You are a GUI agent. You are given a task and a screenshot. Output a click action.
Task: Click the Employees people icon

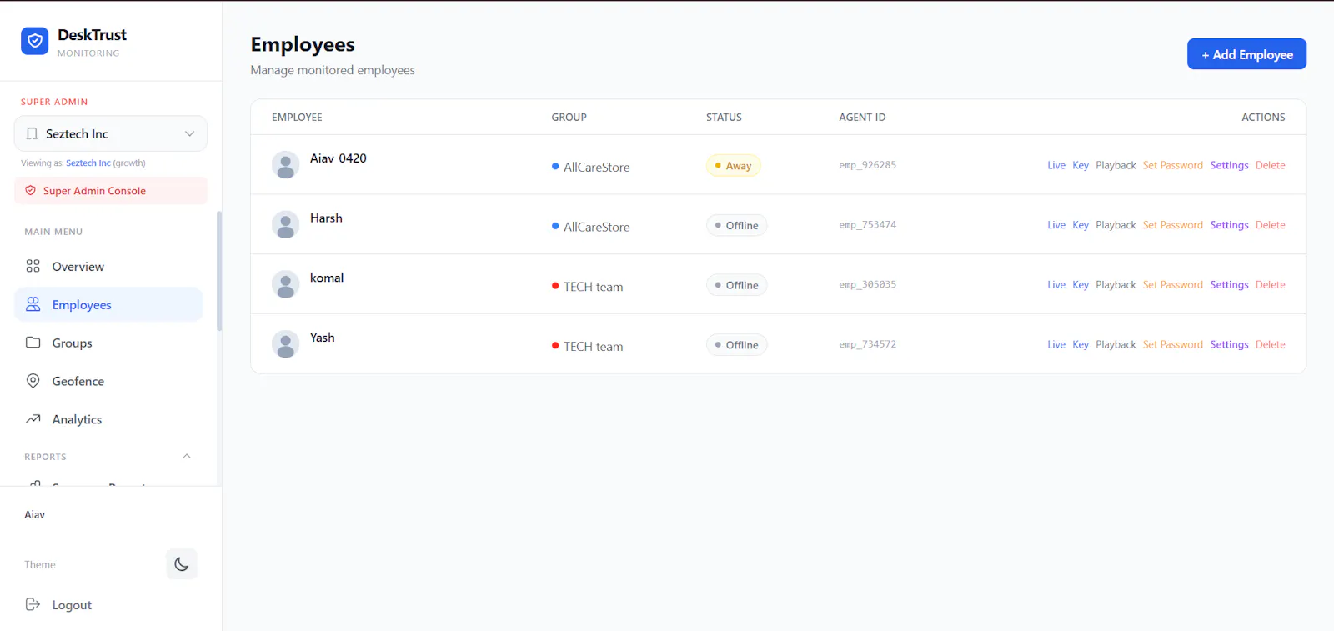33,304
